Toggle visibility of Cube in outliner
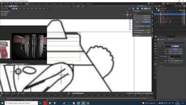Viewport: 186px width, 105px height. click(182, 16)
